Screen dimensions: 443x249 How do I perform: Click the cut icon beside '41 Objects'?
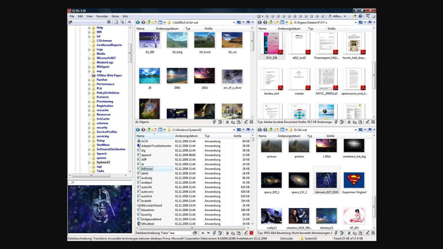coord(227,122)
